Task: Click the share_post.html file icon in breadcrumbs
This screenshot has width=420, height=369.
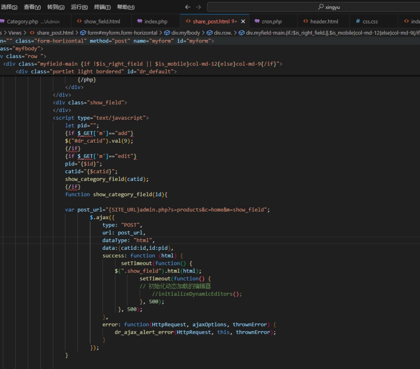Action: click(x=32, y=33)
